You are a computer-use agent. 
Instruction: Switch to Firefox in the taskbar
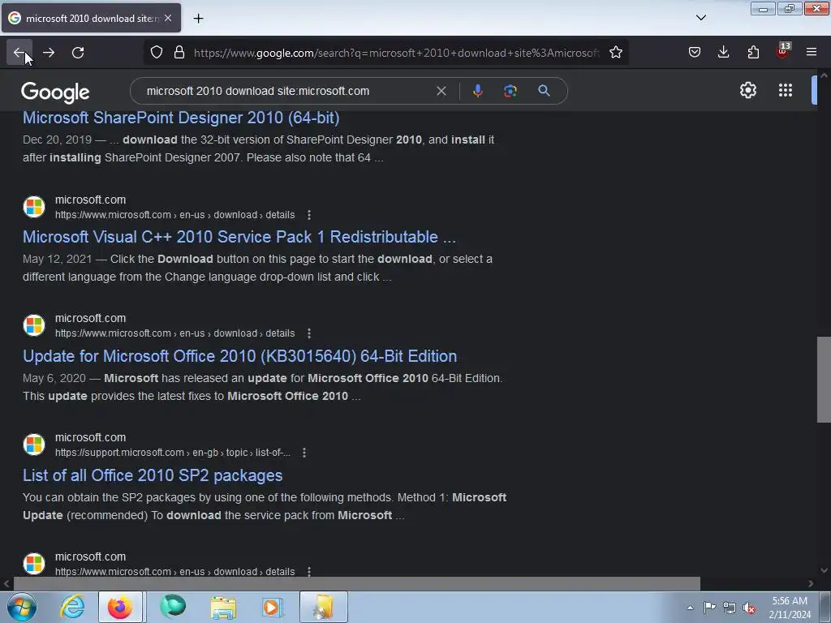click(x=120, y=607)
